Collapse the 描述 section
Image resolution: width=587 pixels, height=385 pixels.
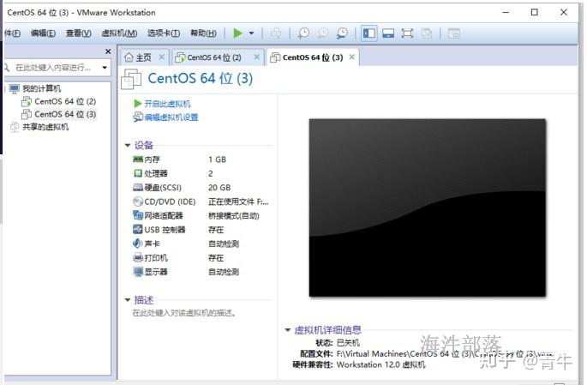click(x=128, y=300)
